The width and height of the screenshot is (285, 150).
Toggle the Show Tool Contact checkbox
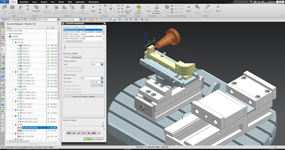pyautogui.click(x=65, y=92)
